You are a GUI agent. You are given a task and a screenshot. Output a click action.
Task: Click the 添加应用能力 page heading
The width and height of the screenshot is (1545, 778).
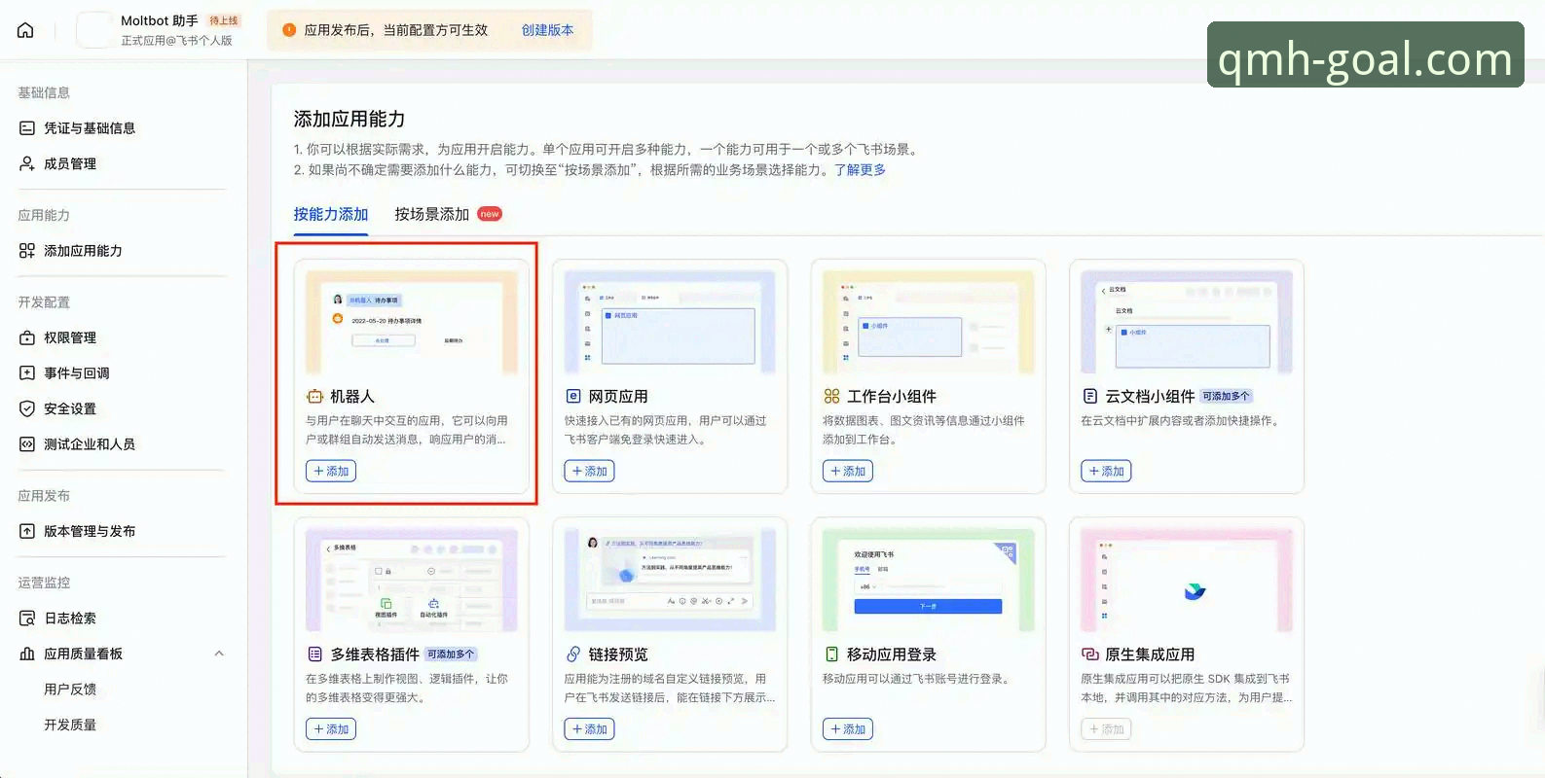point(349,119)
